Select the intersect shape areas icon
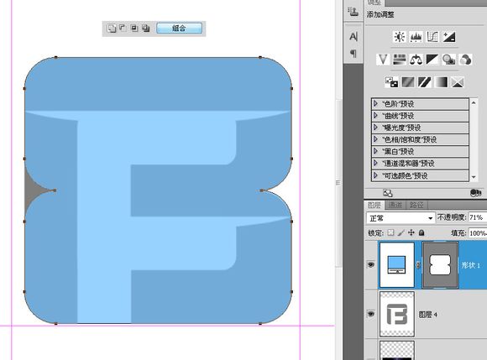The image size is (487, 360). pos(134,29)
